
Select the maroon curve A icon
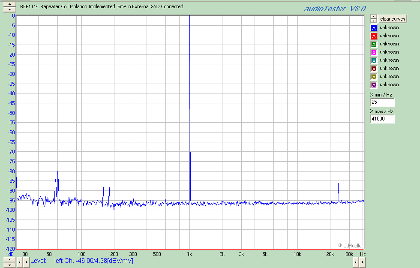coord(374,69)
